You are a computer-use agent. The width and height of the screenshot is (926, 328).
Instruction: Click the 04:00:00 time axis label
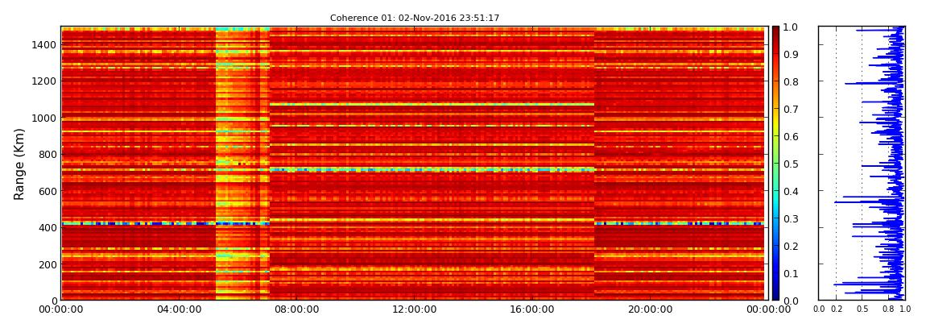[x=179, y=309]
